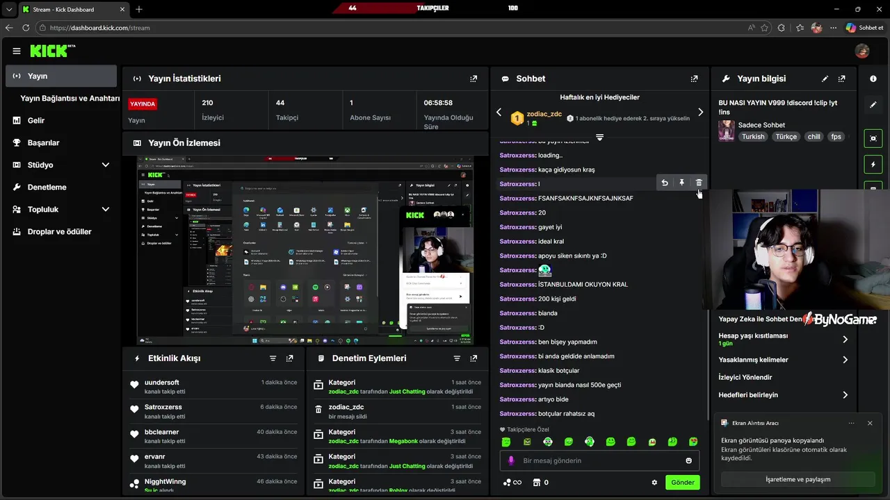Click the fps tag chip
Screen dimensions: 890x500
(x=836, y=137)
